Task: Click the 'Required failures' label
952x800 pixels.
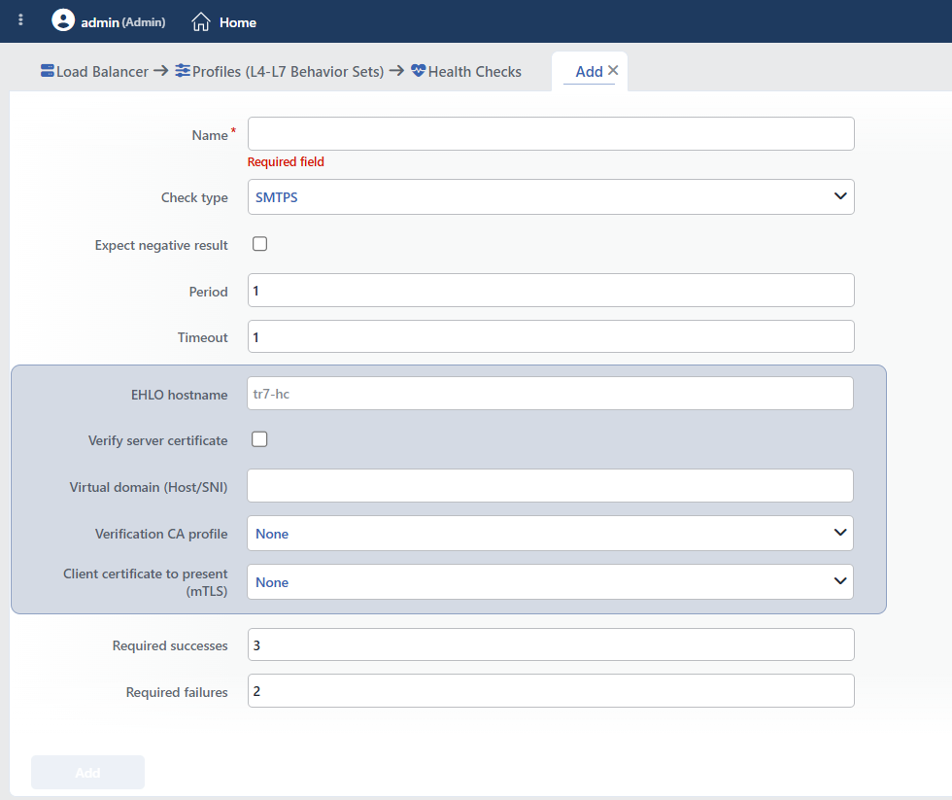Action: [x=177, y=692]
